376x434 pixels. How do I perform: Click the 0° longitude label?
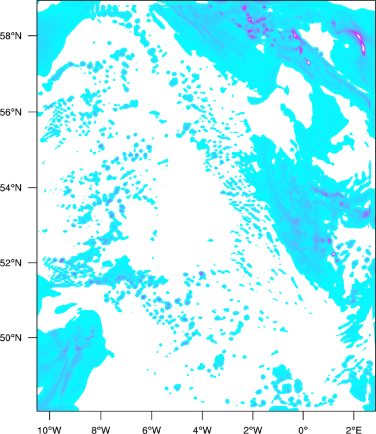pos(303,430)
